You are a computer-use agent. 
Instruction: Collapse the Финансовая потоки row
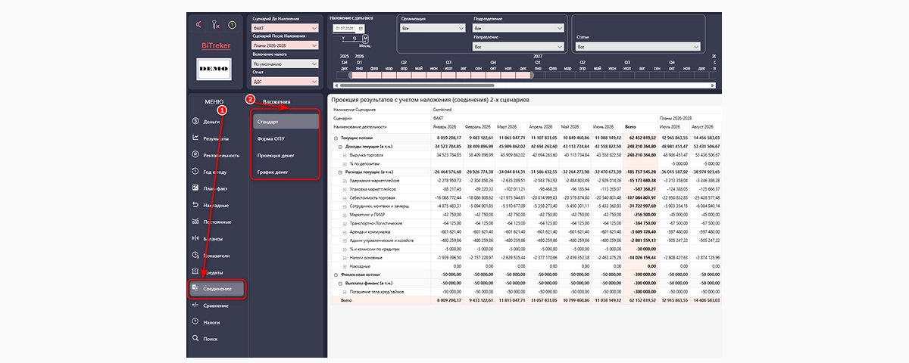pyautogui.click(x=336, y=275)
